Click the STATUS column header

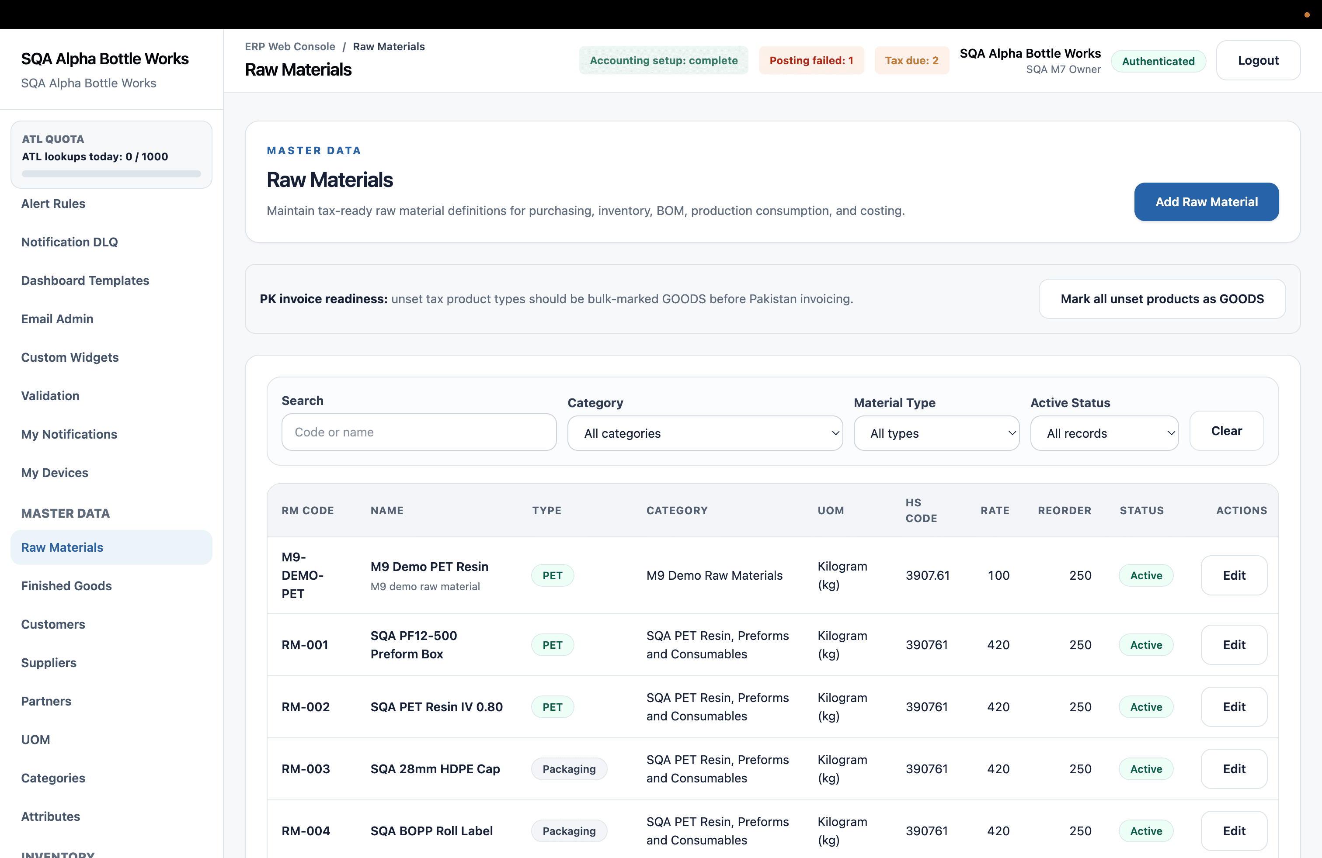pyautogui.click(x=1141, y=511)
